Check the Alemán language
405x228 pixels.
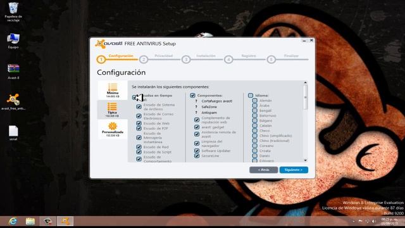(254, 100)
